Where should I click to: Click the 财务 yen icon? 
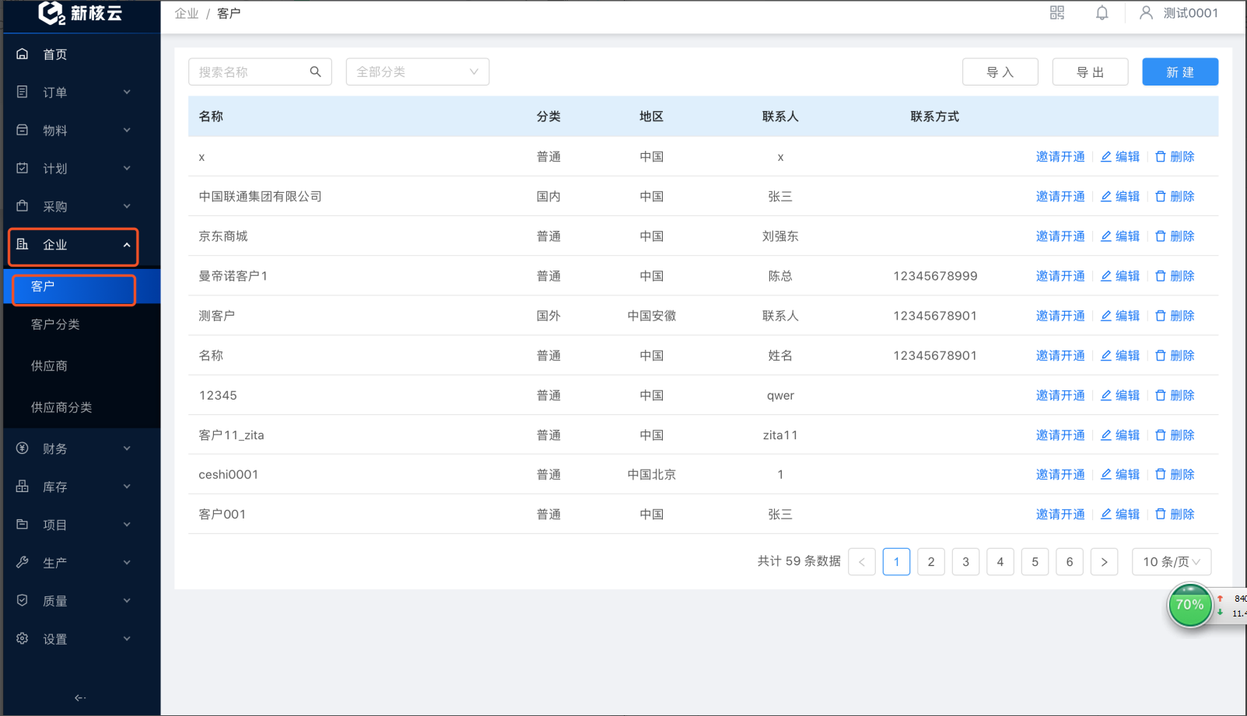[23, 448]
